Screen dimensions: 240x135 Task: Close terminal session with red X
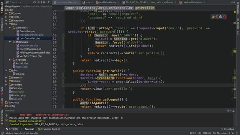click(x=6, y=120)
